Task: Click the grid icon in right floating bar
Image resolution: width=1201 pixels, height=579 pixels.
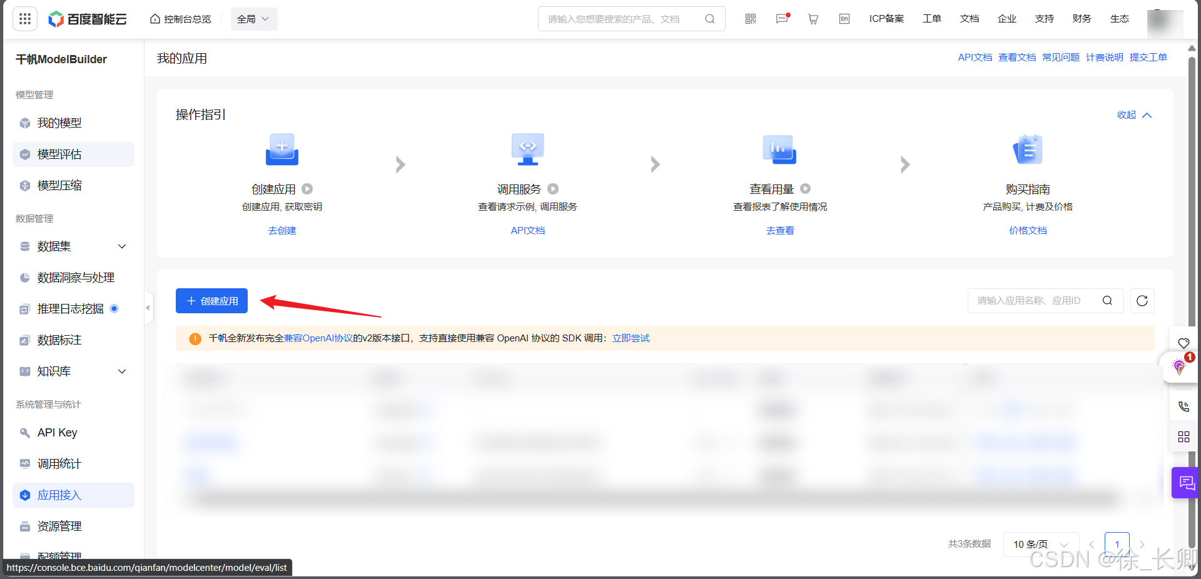Action: (1183, 436)
